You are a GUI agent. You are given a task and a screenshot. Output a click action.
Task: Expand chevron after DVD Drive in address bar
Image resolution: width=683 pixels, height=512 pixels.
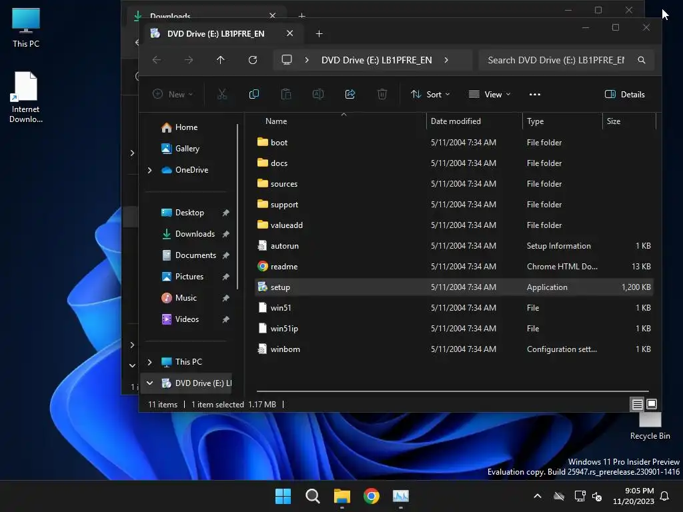click(x=446, y=60)
